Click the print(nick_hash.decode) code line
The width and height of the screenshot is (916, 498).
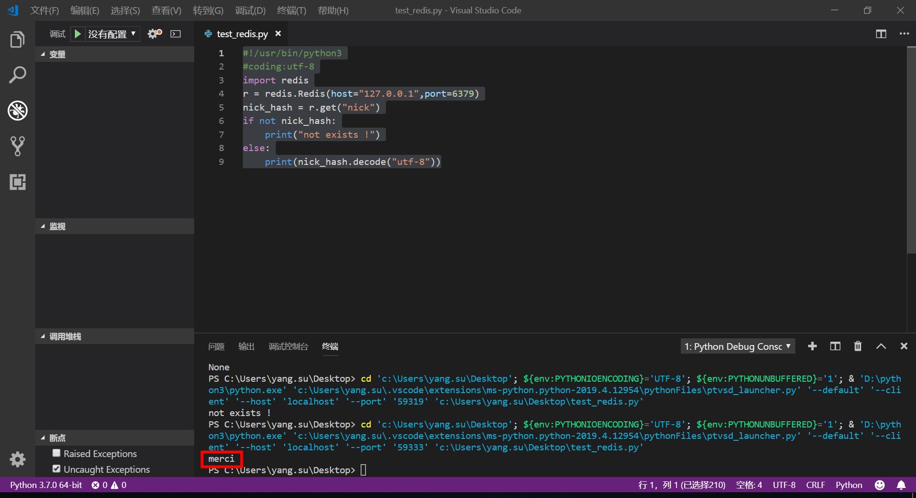coord(353,162)
